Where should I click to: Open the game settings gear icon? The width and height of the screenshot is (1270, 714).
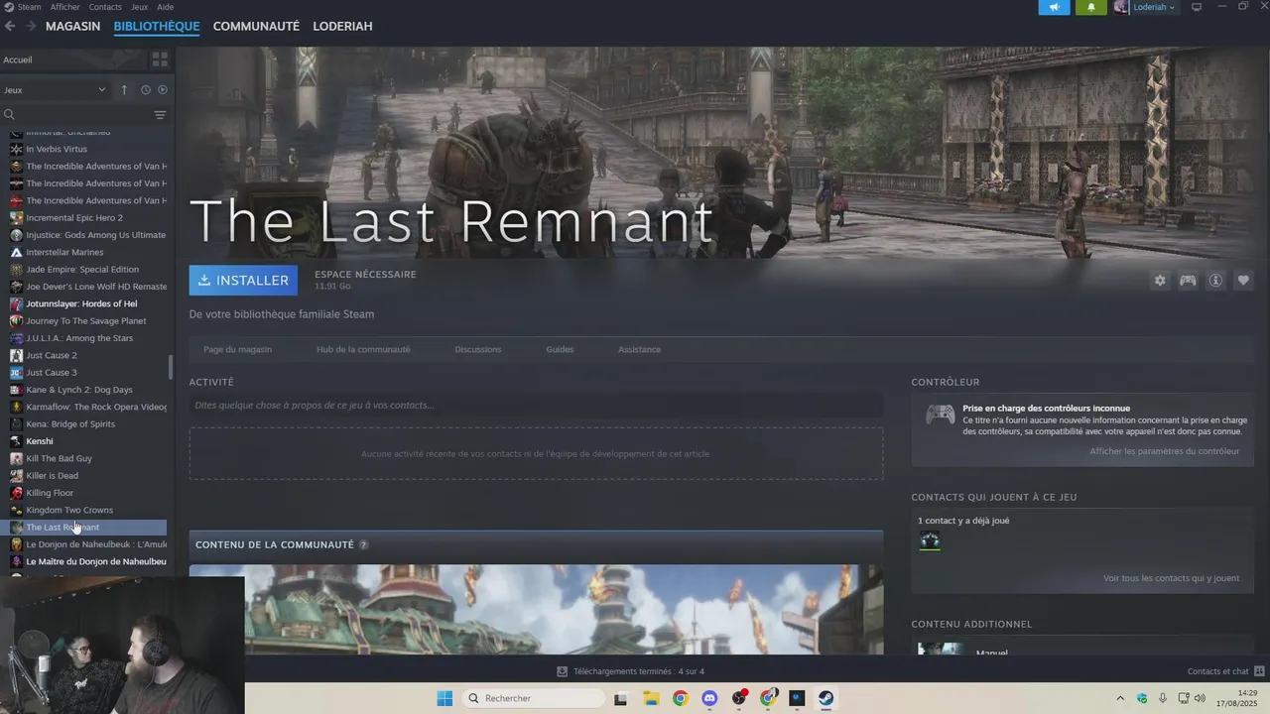click(1160, 281)
